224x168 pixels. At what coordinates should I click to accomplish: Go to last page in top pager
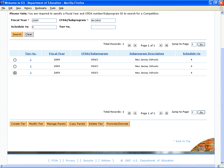167,45
